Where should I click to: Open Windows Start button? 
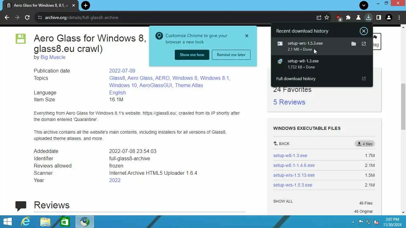pyautogui.click(x=8, y=222)
